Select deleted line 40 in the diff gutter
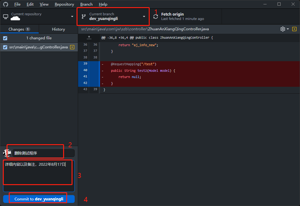The width and height of the screenshot is (300, 206). (89, 70)
